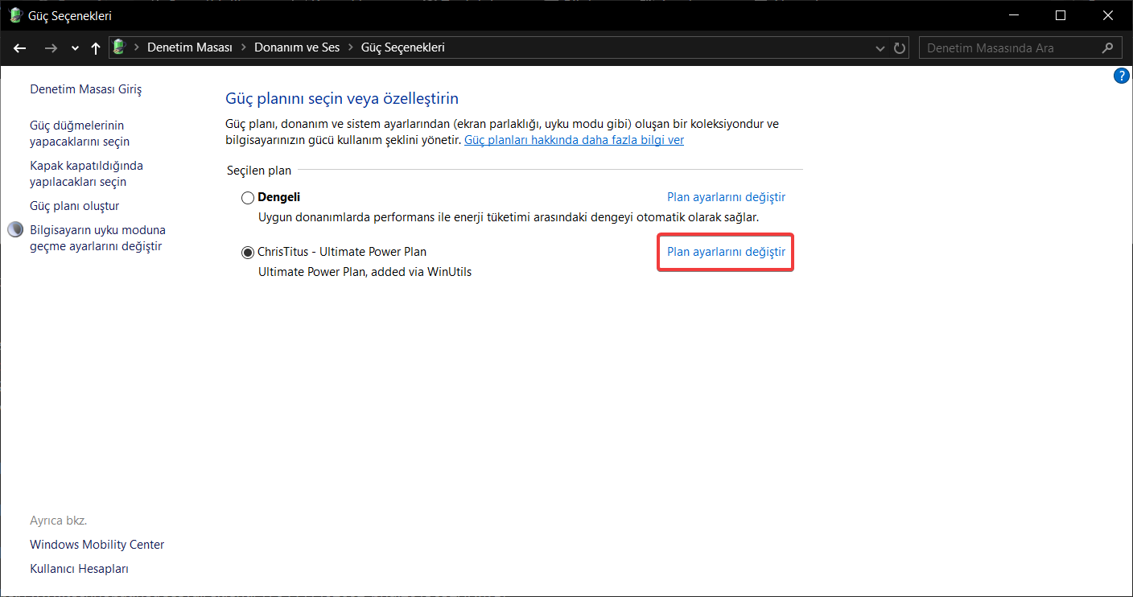Click the Seçilen plan section label
The width and height of the screenshot is (1133, 597).
point(259,171)
